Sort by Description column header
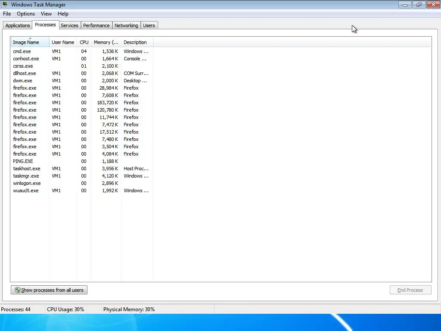Viewport: 441px width, 331px height. coord(137,42)
